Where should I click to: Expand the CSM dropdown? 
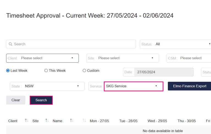point(190,58)
